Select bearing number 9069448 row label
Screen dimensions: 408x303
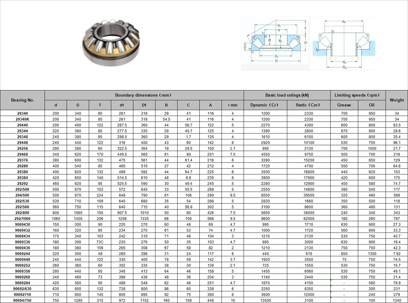point(22,260)
